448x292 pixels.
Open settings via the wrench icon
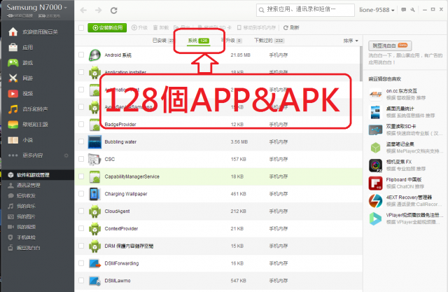[412, 10]
